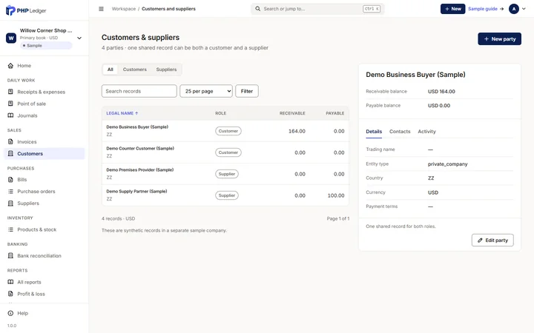
Task: Open the Contacts tab
Action: [400, 132]
